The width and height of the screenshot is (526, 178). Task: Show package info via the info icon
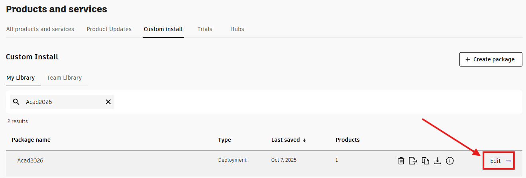coord(450,161)
